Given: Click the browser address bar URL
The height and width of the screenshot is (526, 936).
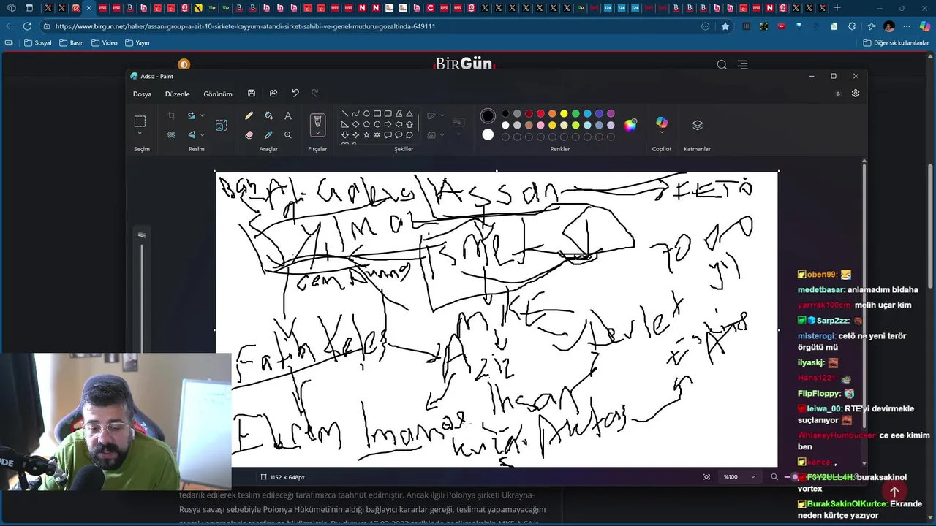Looking at the screenshot, I should [x=245, y=26].
